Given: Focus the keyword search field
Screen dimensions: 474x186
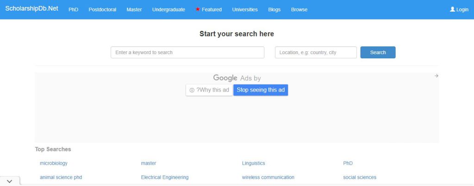Looking at the screenshot, I should pos(187,52).
